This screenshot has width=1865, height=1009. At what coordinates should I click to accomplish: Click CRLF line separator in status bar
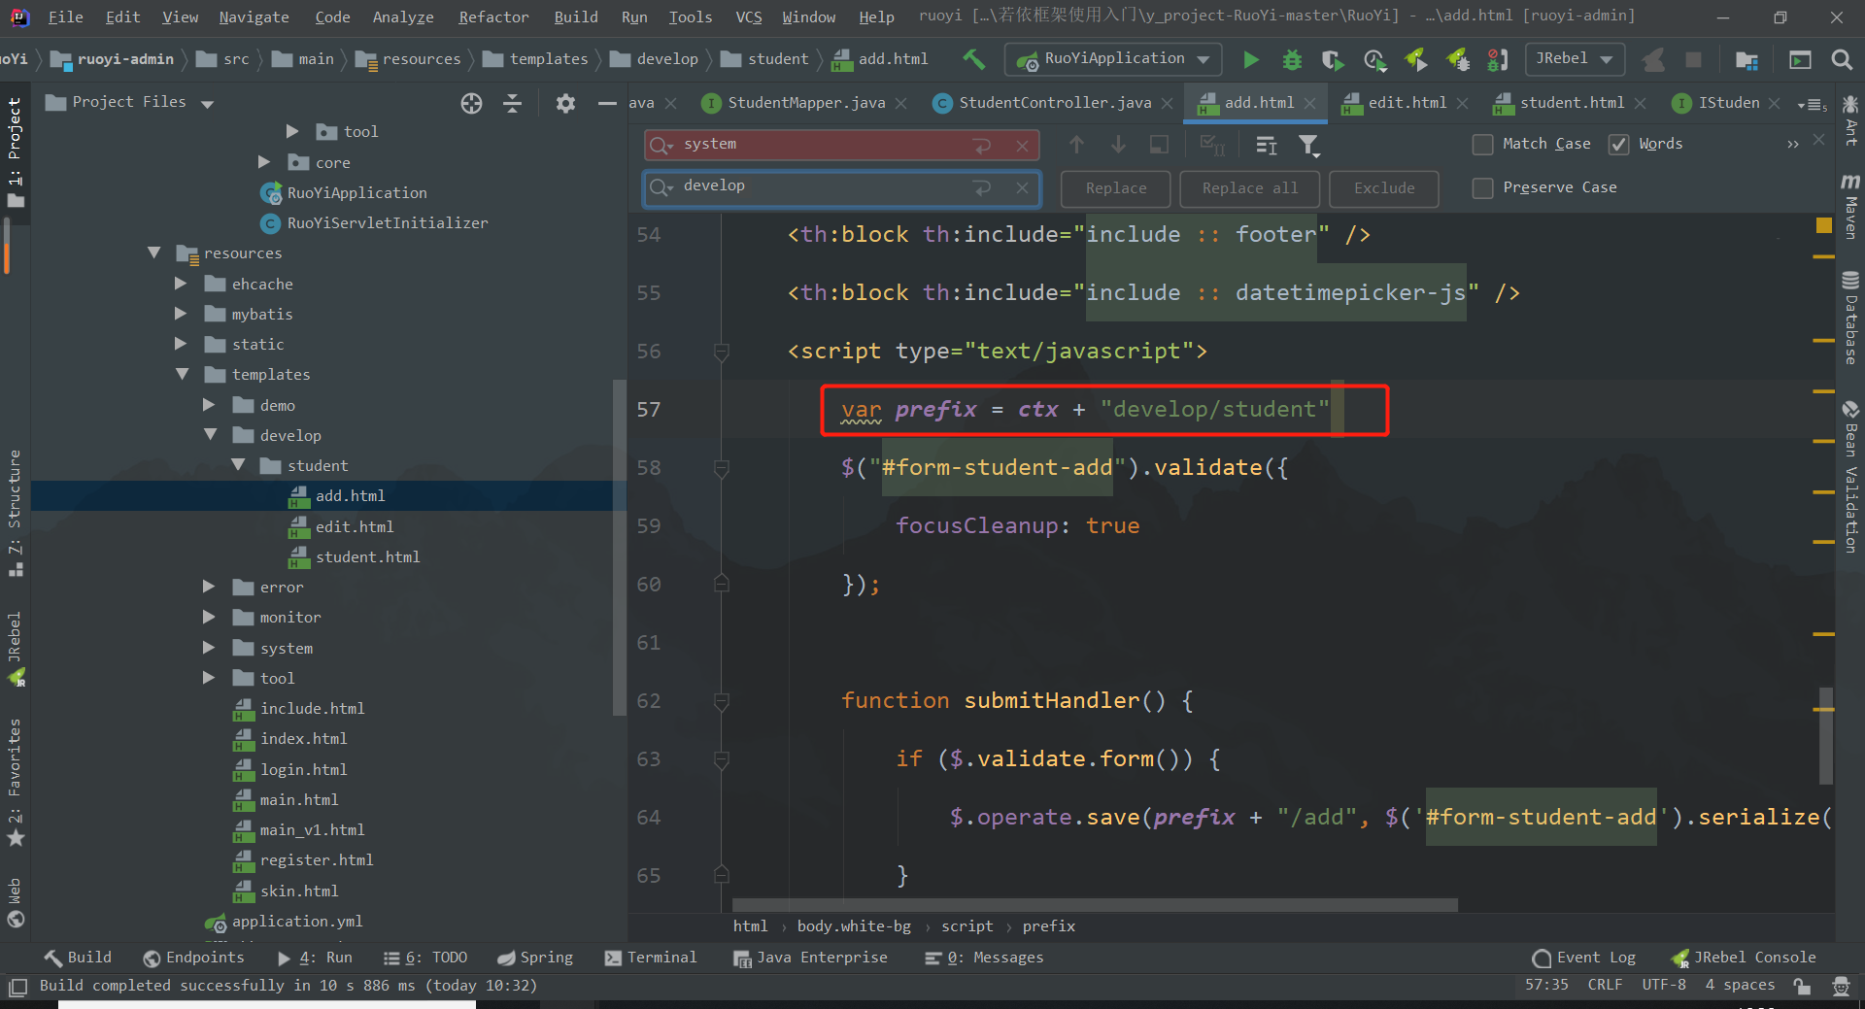[x=1605, y=985]
